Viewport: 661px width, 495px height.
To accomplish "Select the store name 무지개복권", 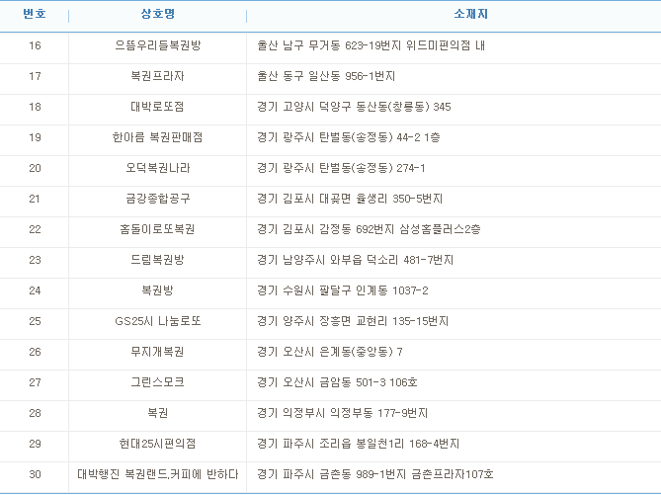I will click(158, 352).
